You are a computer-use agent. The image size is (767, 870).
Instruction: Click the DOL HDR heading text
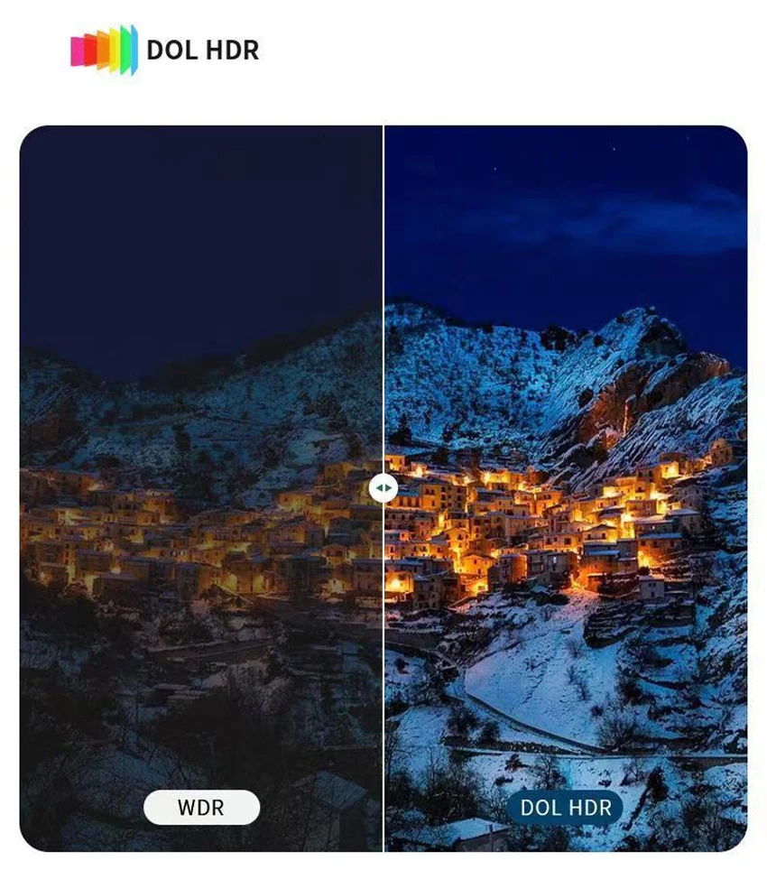pos(202,50)
